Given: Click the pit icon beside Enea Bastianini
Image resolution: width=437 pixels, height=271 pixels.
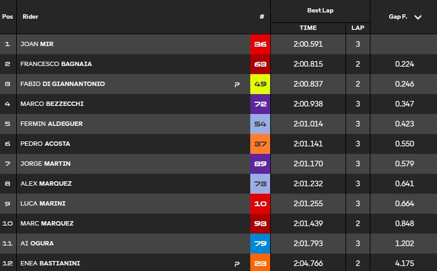Looking at the screenshot, I should click(x=237, y=264).
